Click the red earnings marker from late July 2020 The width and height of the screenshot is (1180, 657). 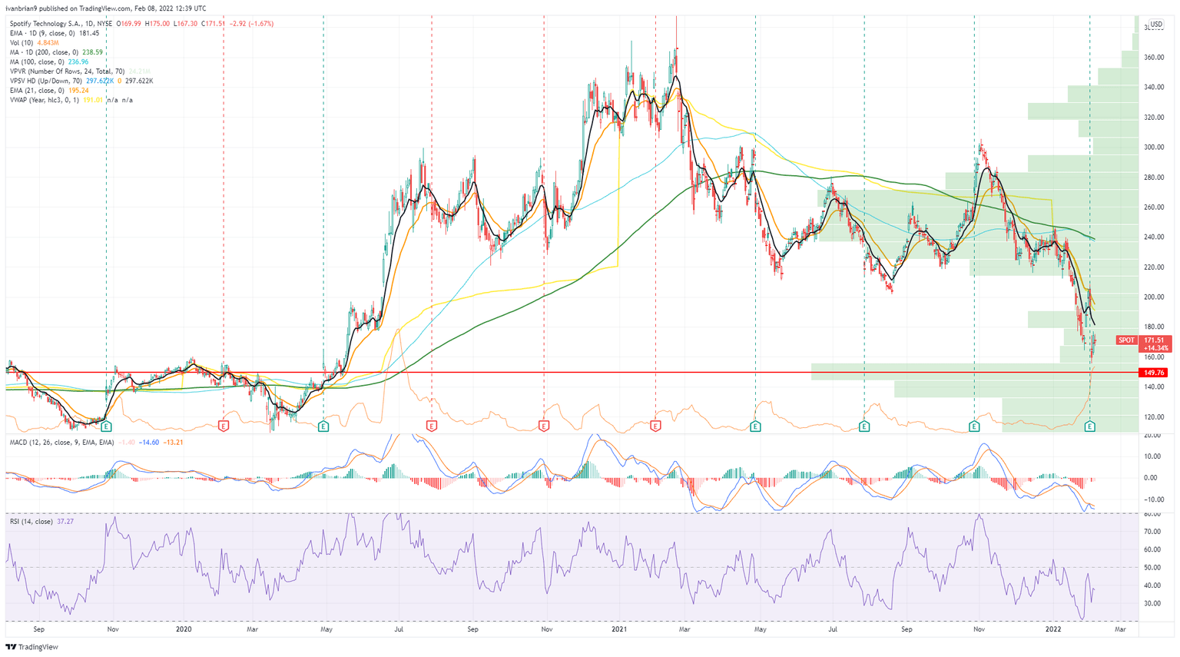tap(432, 426)
